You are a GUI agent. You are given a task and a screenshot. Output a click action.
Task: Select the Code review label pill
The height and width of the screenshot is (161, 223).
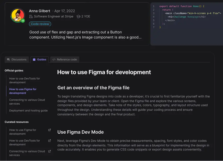pos(40,24)
